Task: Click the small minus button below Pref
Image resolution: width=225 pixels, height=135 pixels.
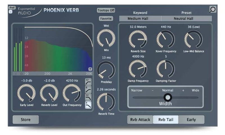Action: pyautogui.click(x=10, y=12)
